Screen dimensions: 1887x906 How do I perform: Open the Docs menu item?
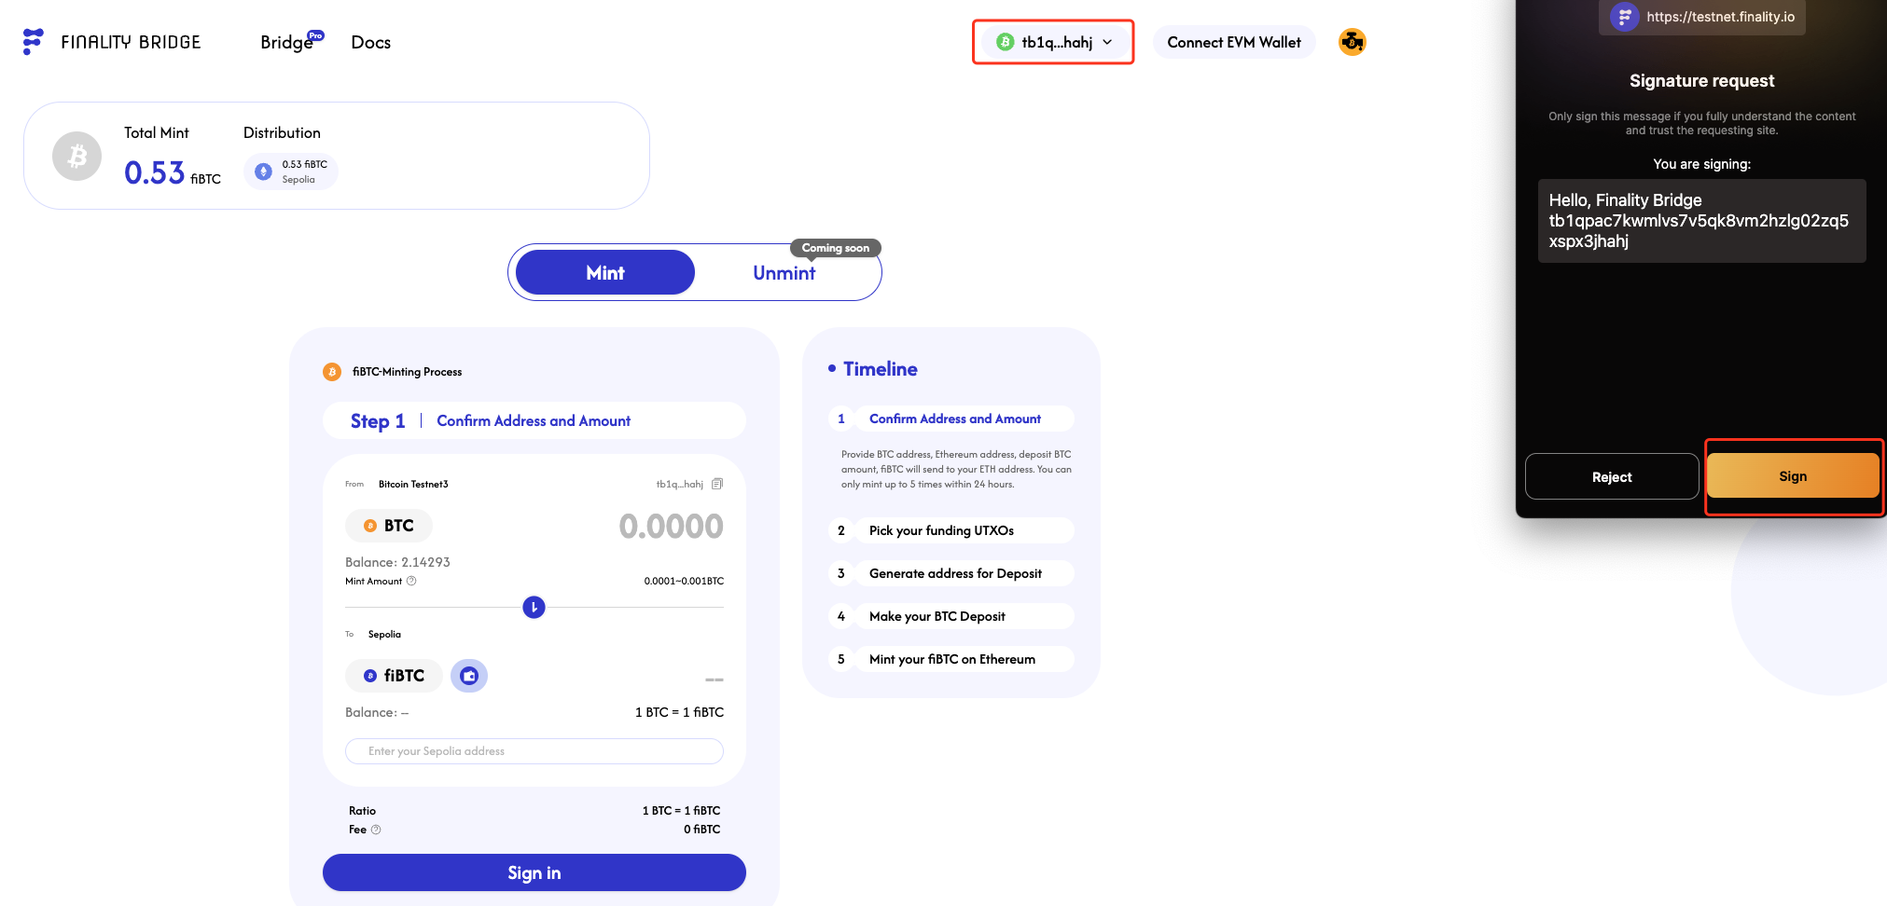click(x=370, y=42)
